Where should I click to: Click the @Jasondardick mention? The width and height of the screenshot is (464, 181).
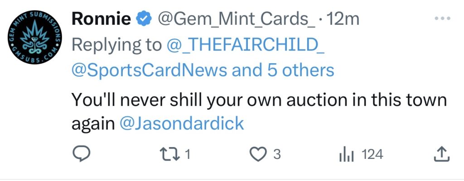[x=181, y=123]
